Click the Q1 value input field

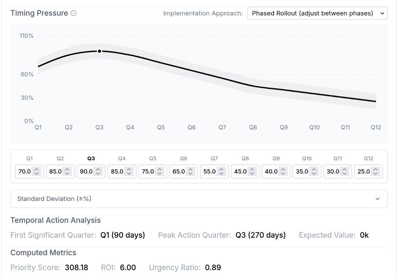pyautogui.click(x=24, y=171)
